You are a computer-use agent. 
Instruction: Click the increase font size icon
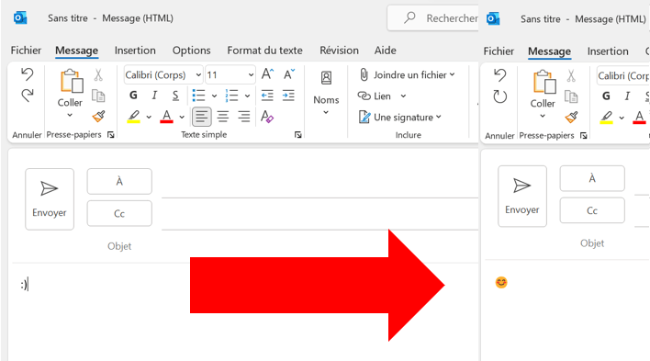point(267,74)
